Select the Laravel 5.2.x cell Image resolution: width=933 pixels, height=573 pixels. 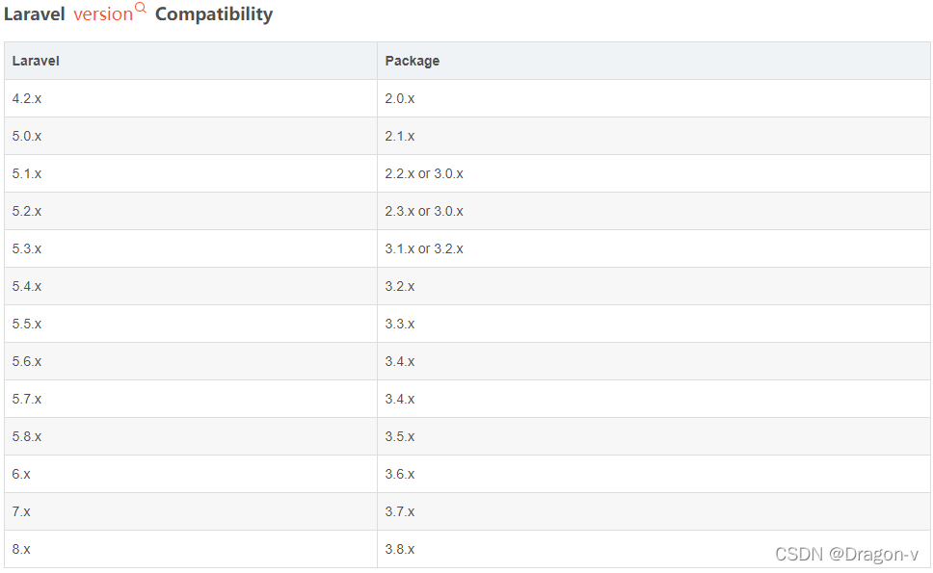27,211
